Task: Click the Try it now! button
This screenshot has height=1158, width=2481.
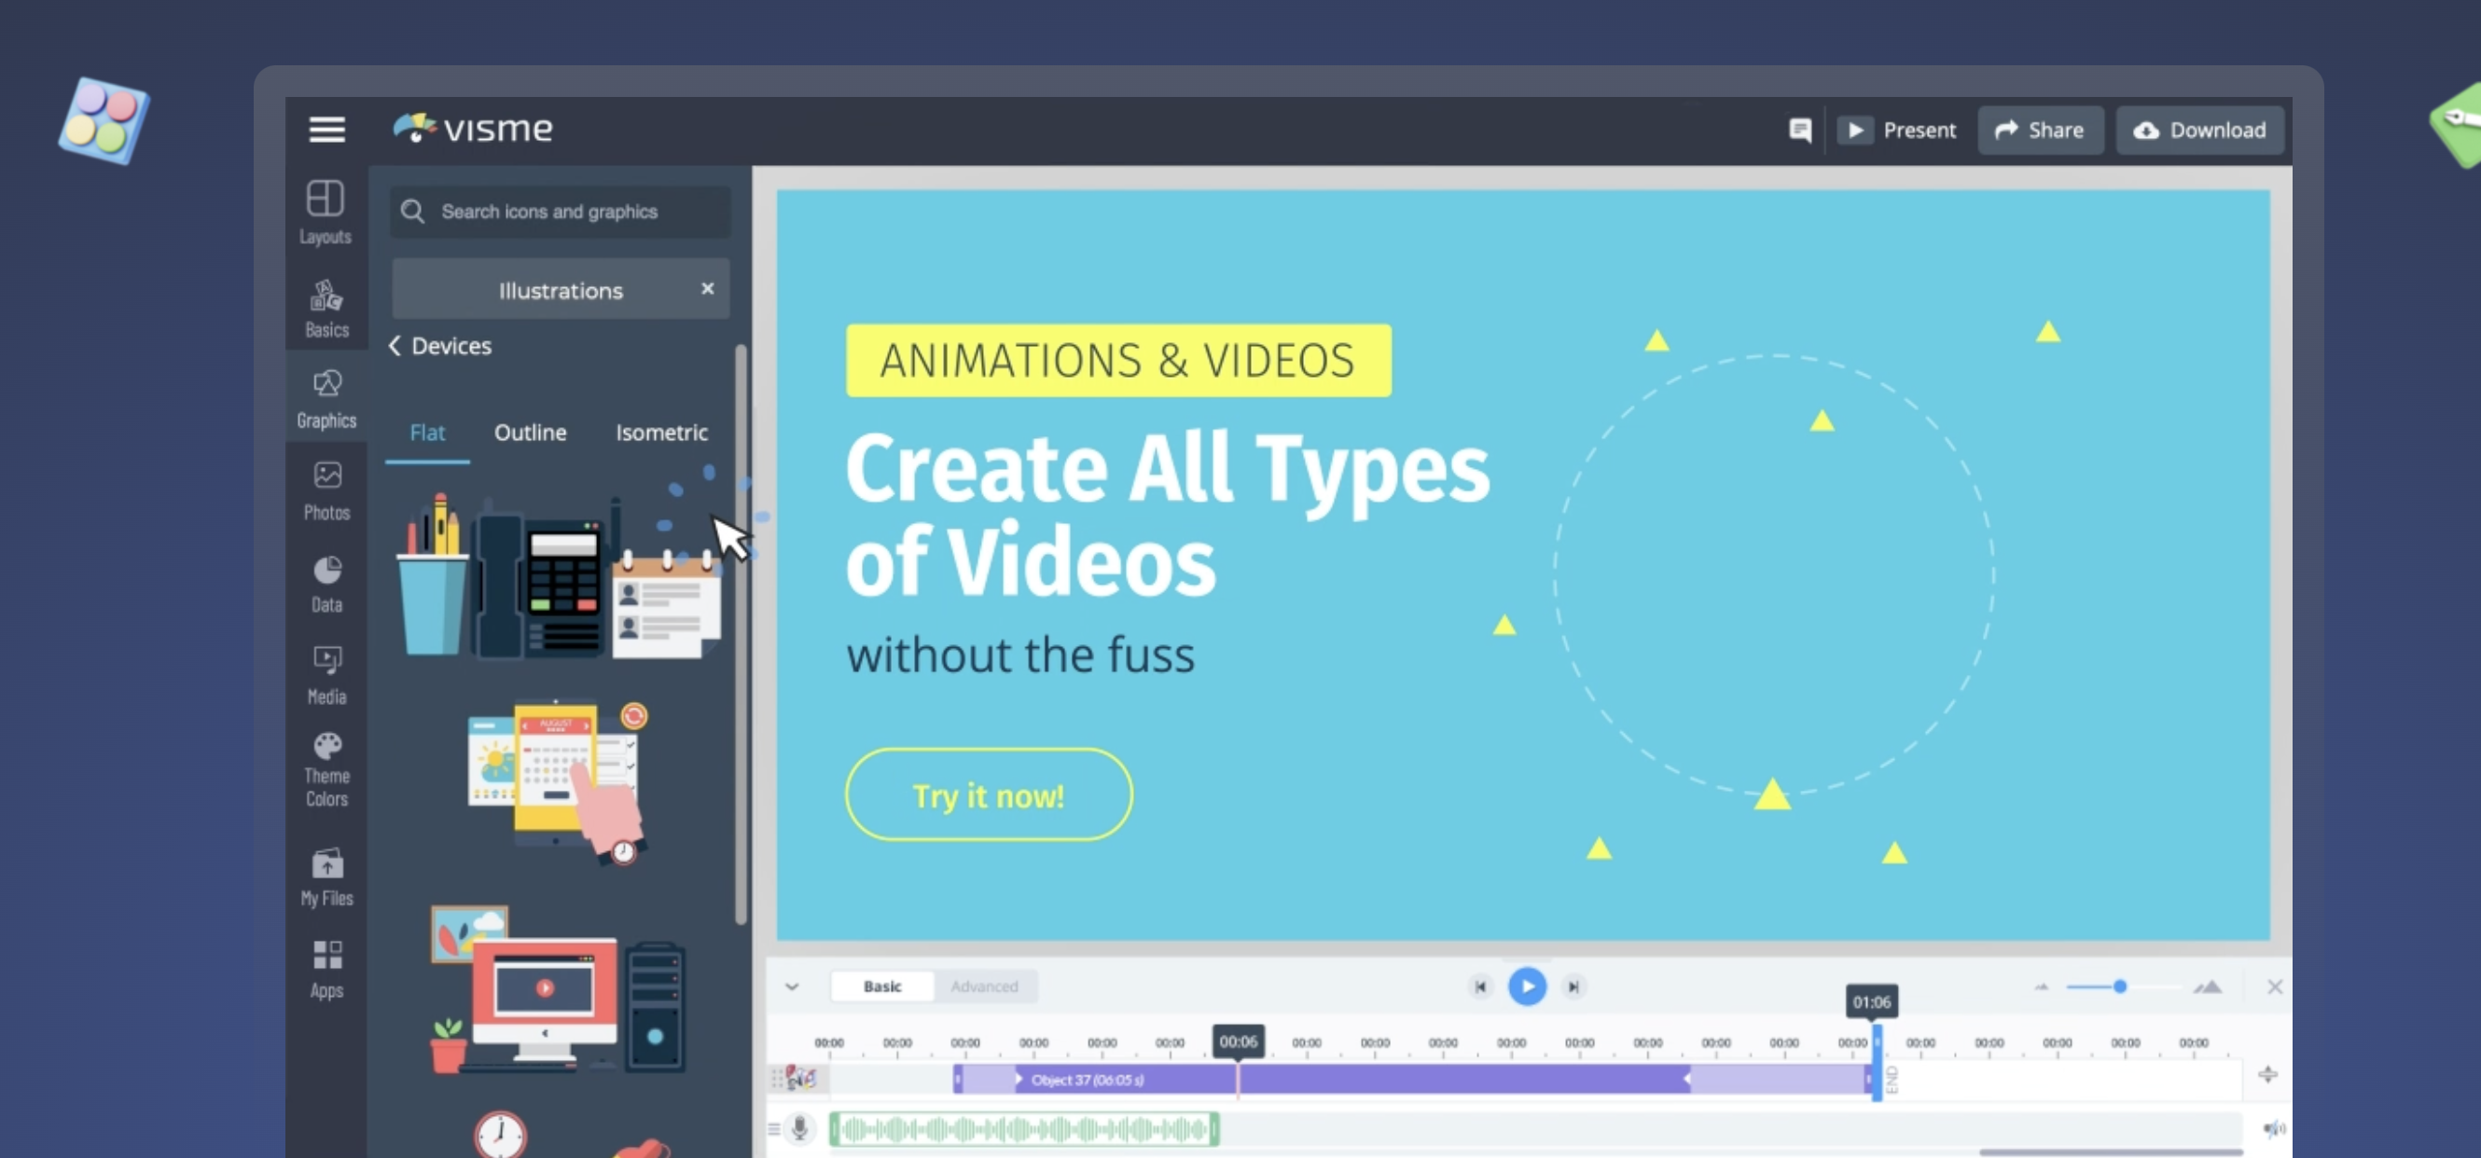Action: click(988, 795)
